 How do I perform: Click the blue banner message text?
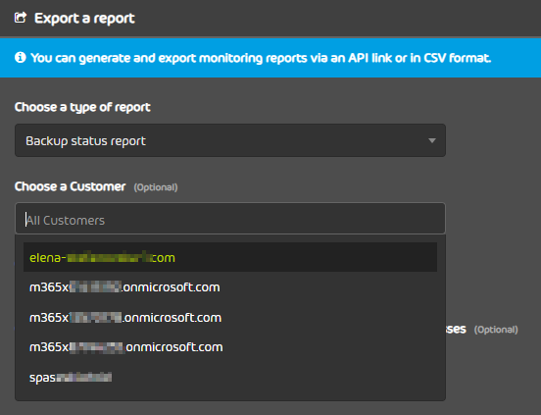tap(261, 58)
